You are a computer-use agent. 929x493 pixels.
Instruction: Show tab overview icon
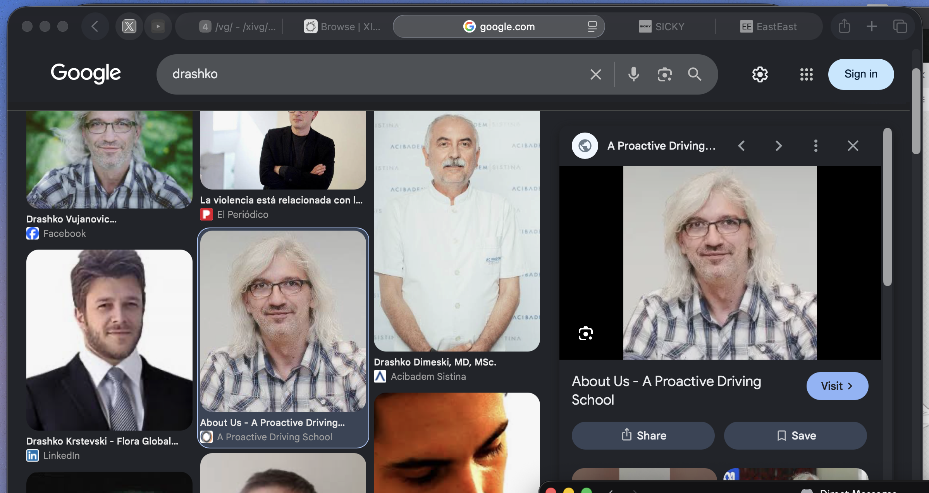(x=900, y=26)
